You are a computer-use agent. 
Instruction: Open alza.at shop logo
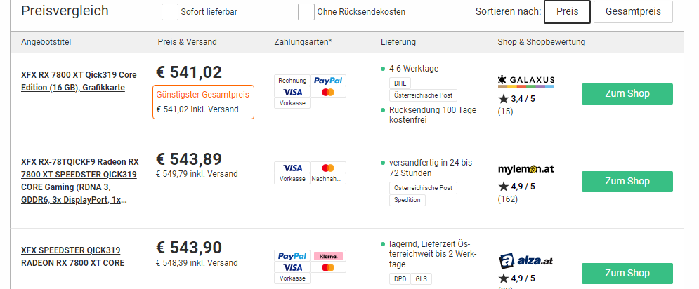pyautogui.click(x=525, y=262)
